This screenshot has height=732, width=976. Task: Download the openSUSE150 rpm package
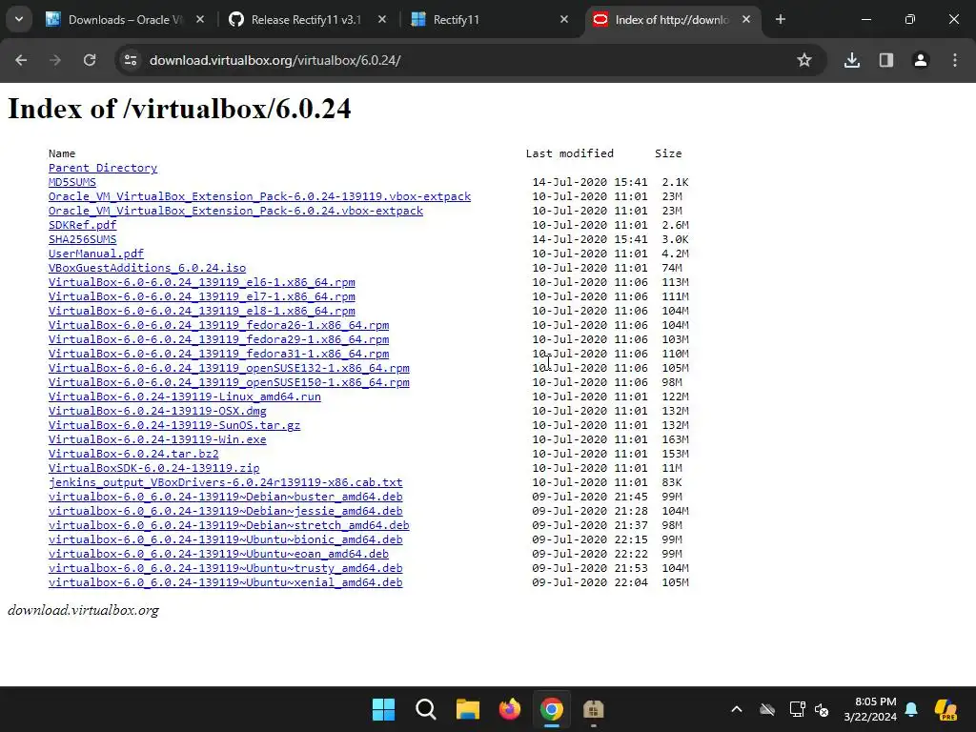point(229,382)
